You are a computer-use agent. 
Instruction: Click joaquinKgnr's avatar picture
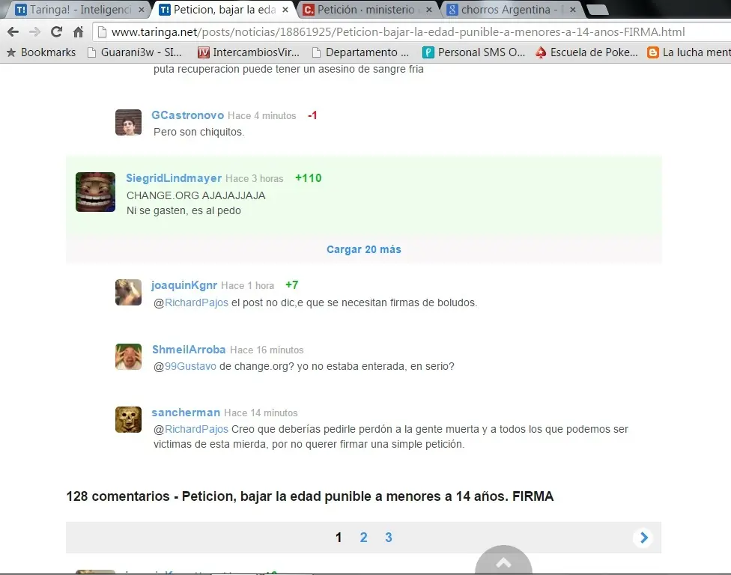[128, 292]
